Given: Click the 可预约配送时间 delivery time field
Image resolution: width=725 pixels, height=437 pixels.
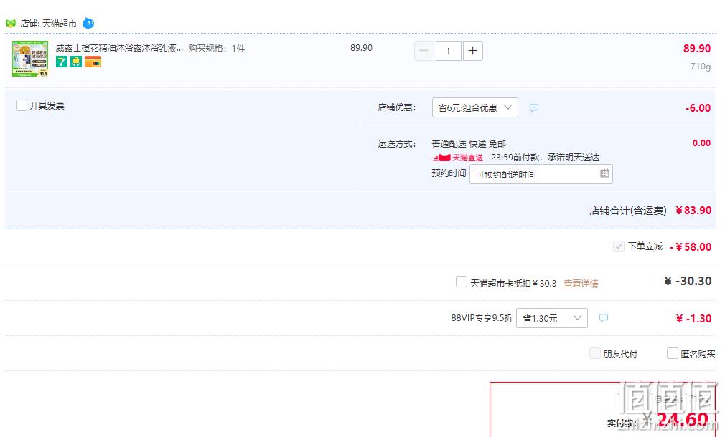Looking at the screenshot, I should (x=541, y=174).
